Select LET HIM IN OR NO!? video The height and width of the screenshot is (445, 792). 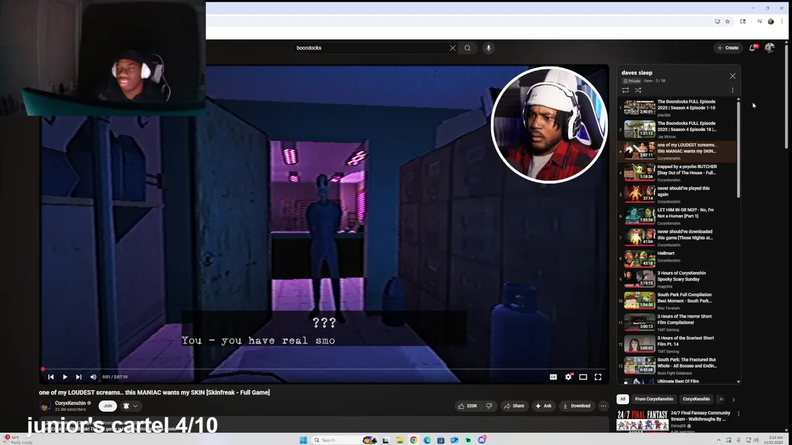click(676, 216)
